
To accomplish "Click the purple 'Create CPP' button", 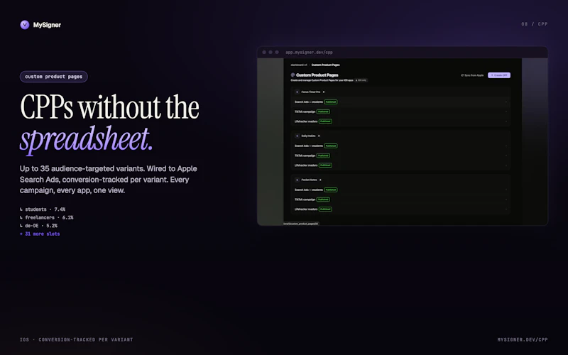I will click(x=499, y=75).
